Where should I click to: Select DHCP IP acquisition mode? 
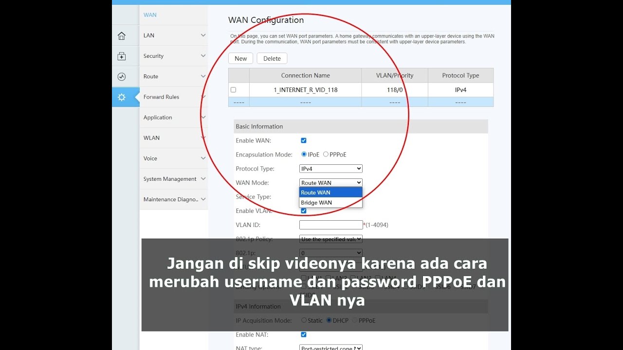[329, 320]
